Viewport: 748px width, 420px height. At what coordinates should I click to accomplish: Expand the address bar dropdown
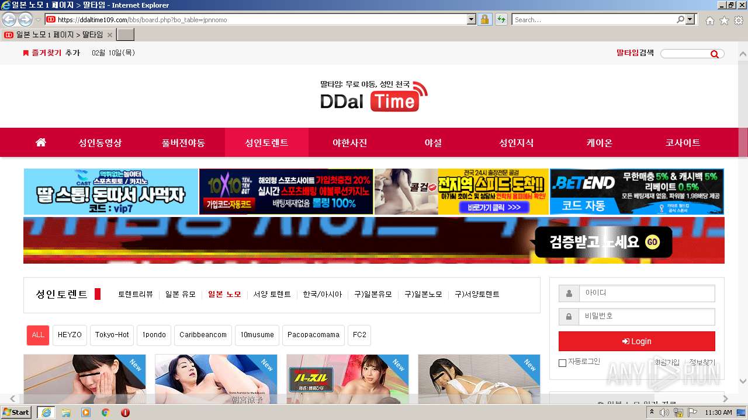click(472, 19)
